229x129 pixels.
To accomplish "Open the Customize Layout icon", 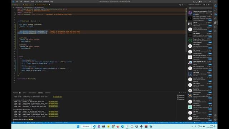I will pyautogui.click(x=201, y=1).
